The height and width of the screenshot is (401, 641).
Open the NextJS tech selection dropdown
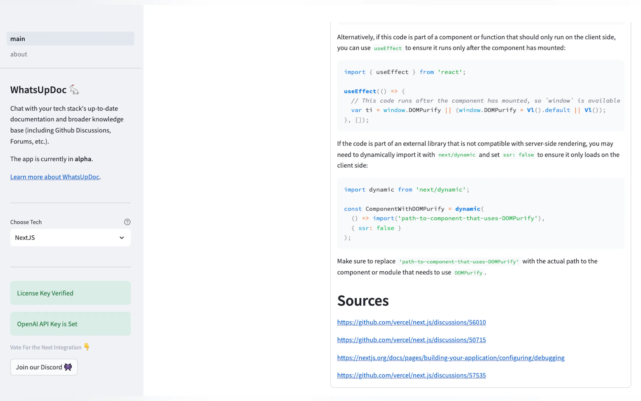70,238
